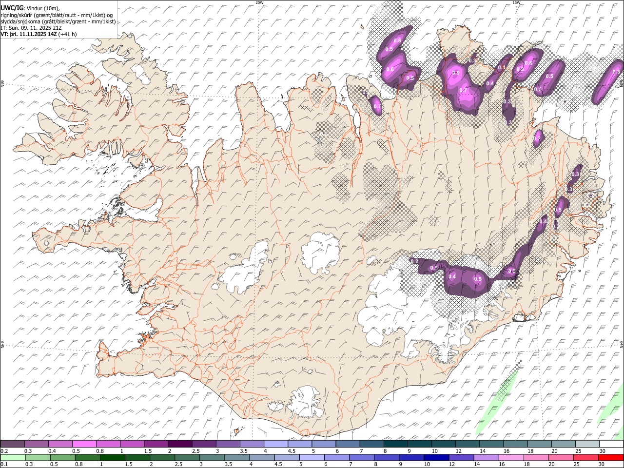Select the "IT: Sun. 09. 11. 2025 21Z" line

click(31, 28)
